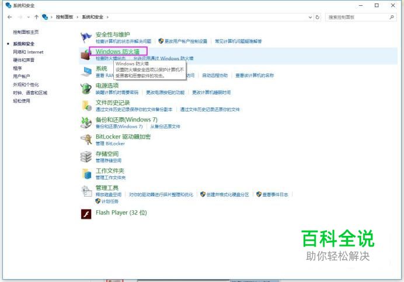Open BitLocker 驱动器加密 heading
Image resolution: width=404 pixels, height=282 pixels.
tap(123, 137)
